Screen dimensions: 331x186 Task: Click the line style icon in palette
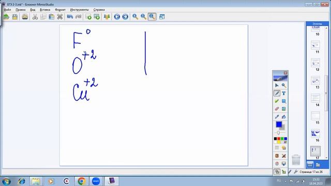(277, 148)
